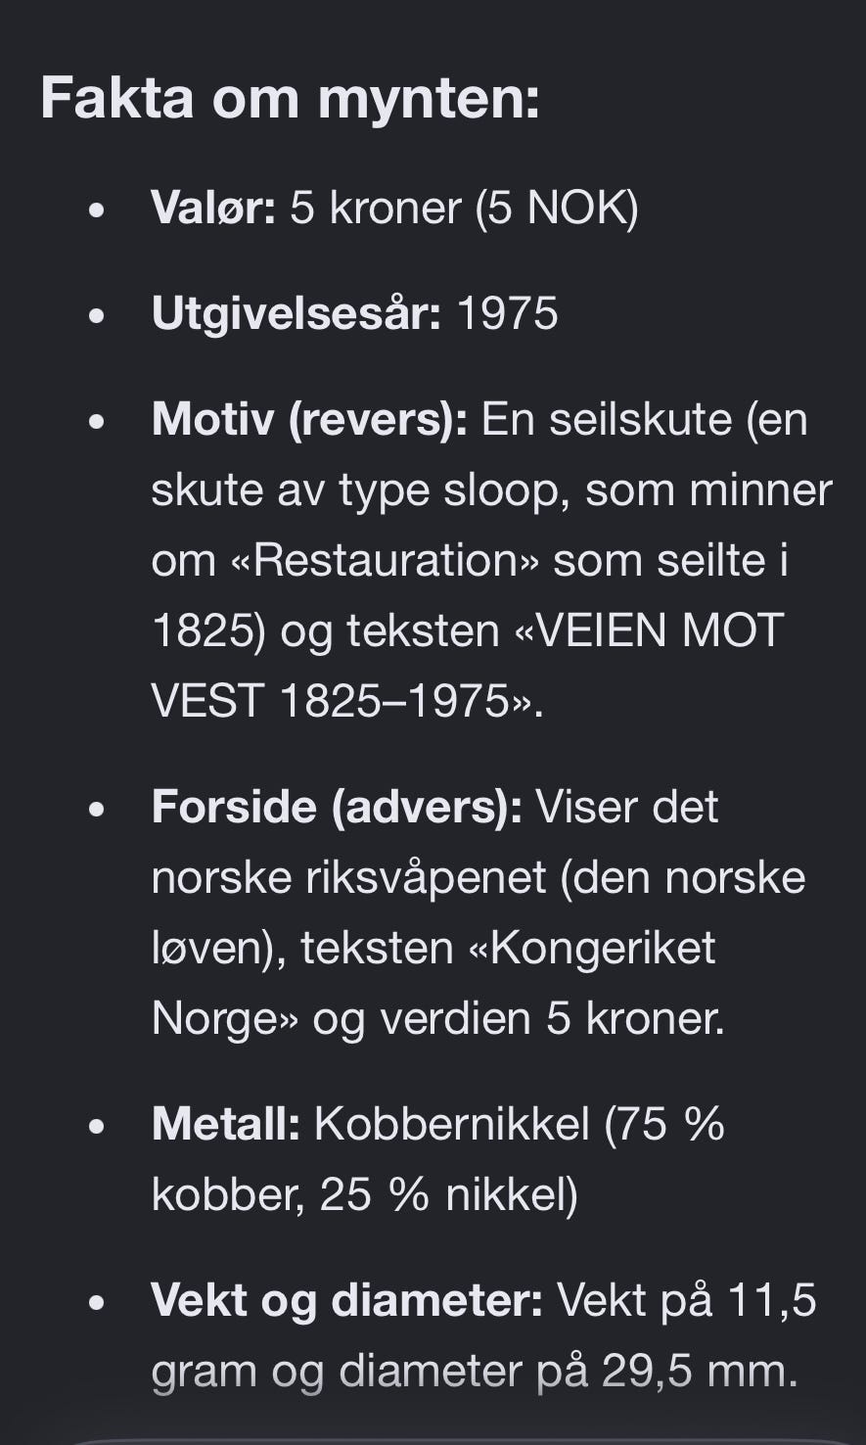The image size is (866, 1445).
Task: Select the bold "Vekt og diameter:" label
Action: point(346,1301)
